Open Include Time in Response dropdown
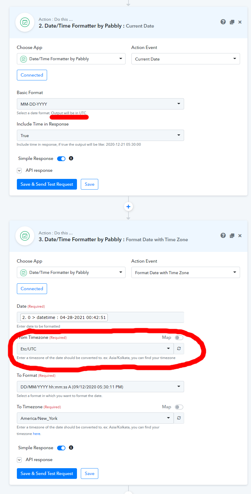This screenshot has width=251, height=494. click(100, 135)
